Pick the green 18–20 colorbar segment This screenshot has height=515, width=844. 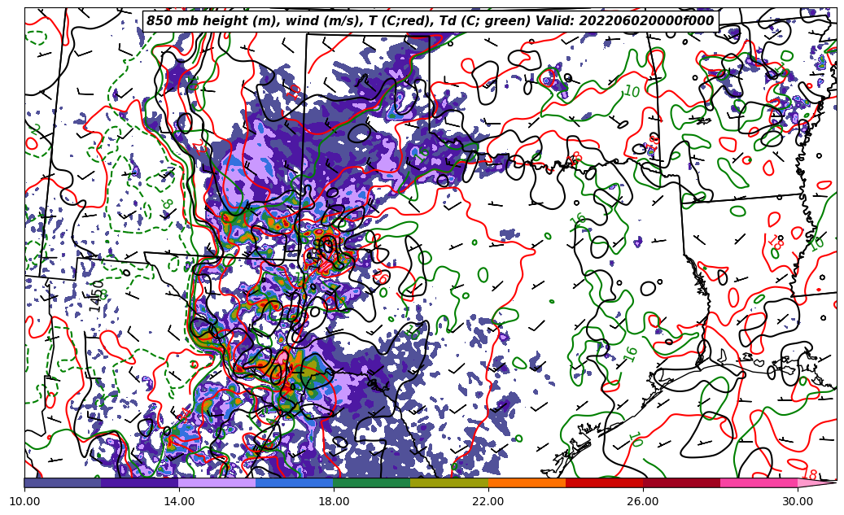tap(372, 482)
